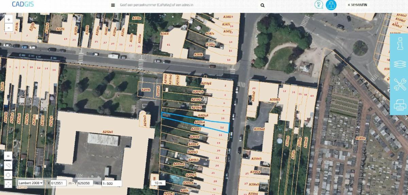
Task: Go to MYMINFIN link
Action: pyautogui.click(x=357, y=5)
